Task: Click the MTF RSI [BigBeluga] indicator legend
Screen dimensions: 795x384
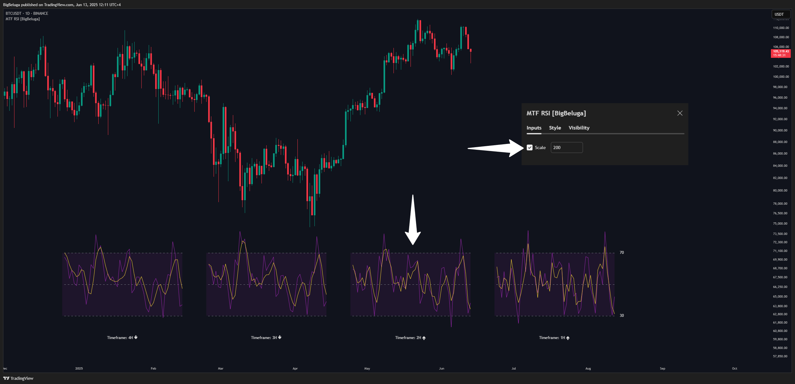Action: [x=23, y=19]
